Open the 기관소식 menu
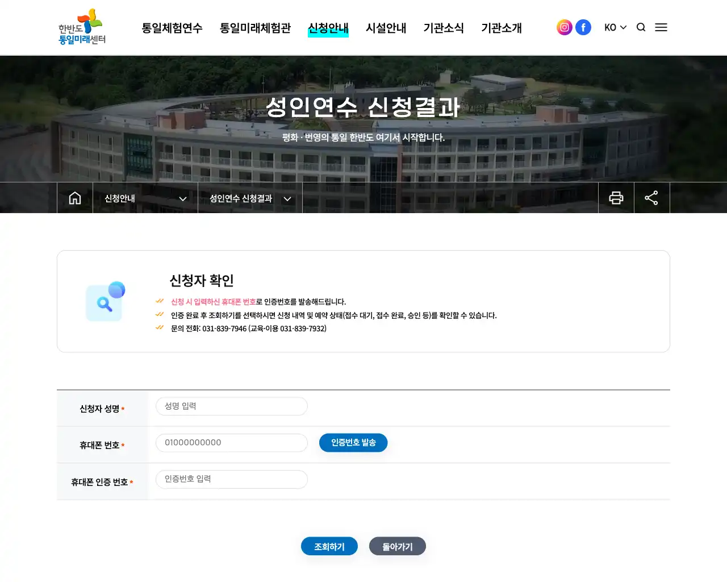The height and width of the screenshot is (582, 727). tap(444, 28)
